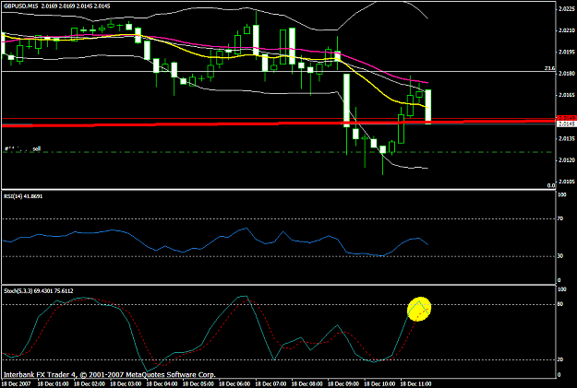Viewport: 577px width, 388px height.
Task: Select the 2.0105 price scale label
Action: coord(567,182)
